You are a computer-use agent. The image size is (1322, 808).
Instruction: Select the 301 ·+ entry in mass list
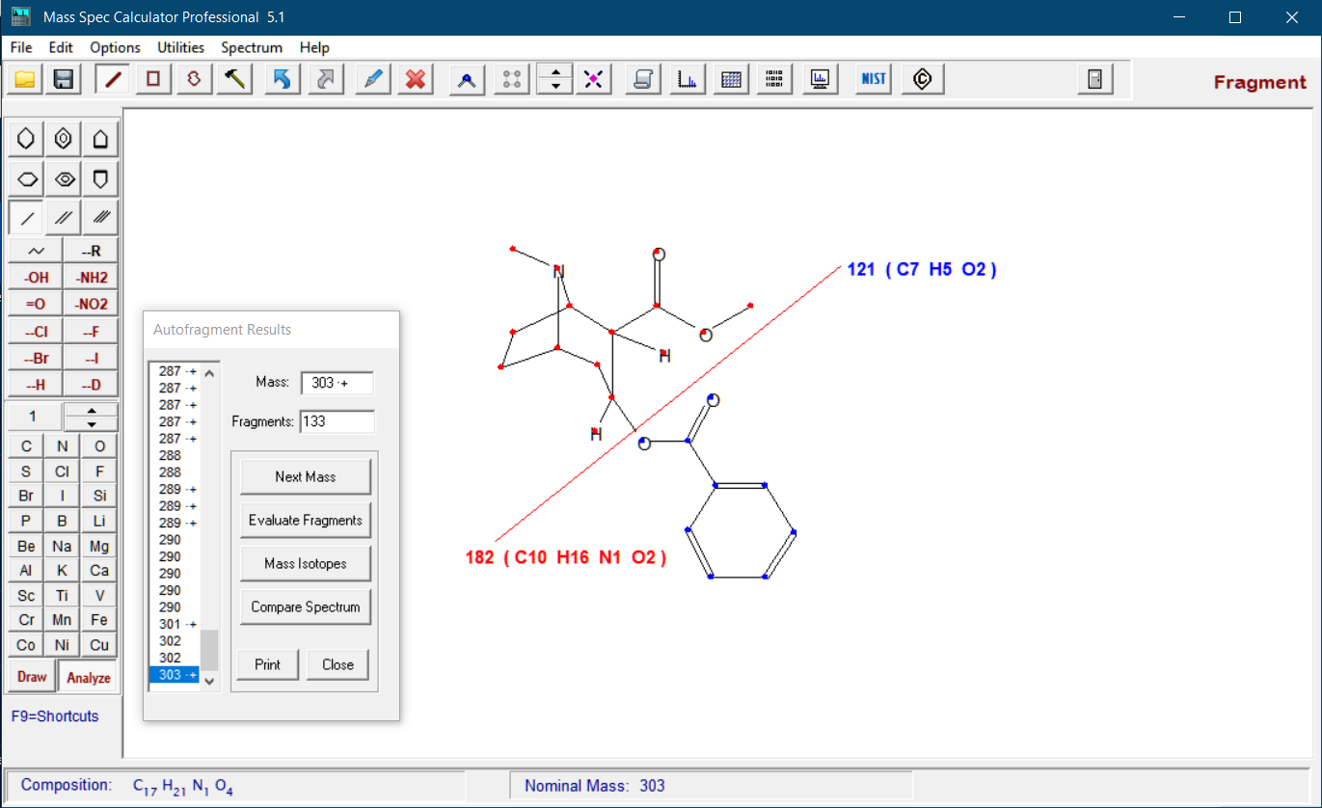click(177, 624)
